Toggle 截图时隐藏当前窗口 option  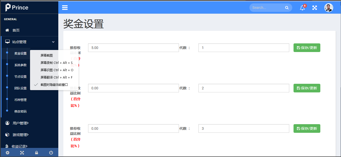click(54, 85)
